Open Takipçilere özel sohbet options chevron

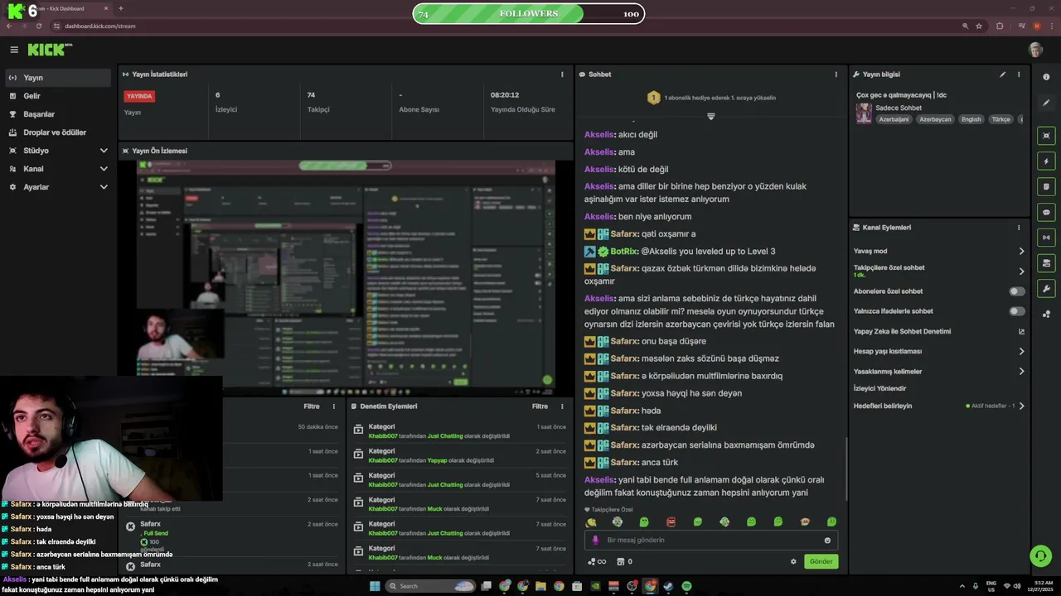[1021, 272]
